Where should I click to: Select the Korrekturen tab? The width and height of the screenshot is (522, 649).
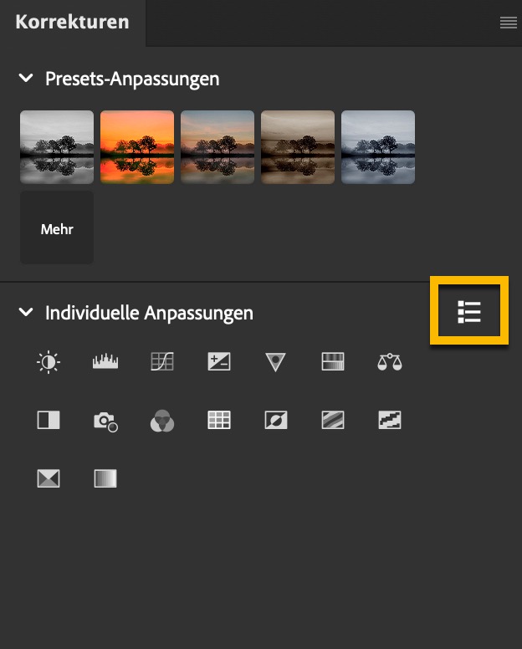pyautogui.click(x=72, y=22)
